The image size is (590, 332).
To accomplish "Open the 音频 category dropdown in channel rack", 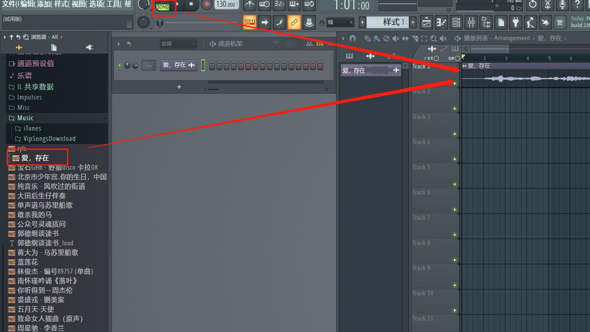I will [178, 44].
